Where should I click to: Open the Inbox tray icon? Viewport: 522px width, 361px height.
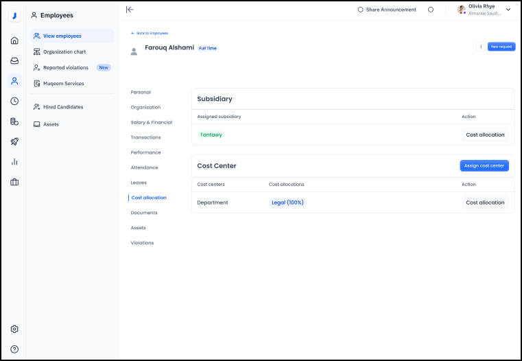[14, 60]
